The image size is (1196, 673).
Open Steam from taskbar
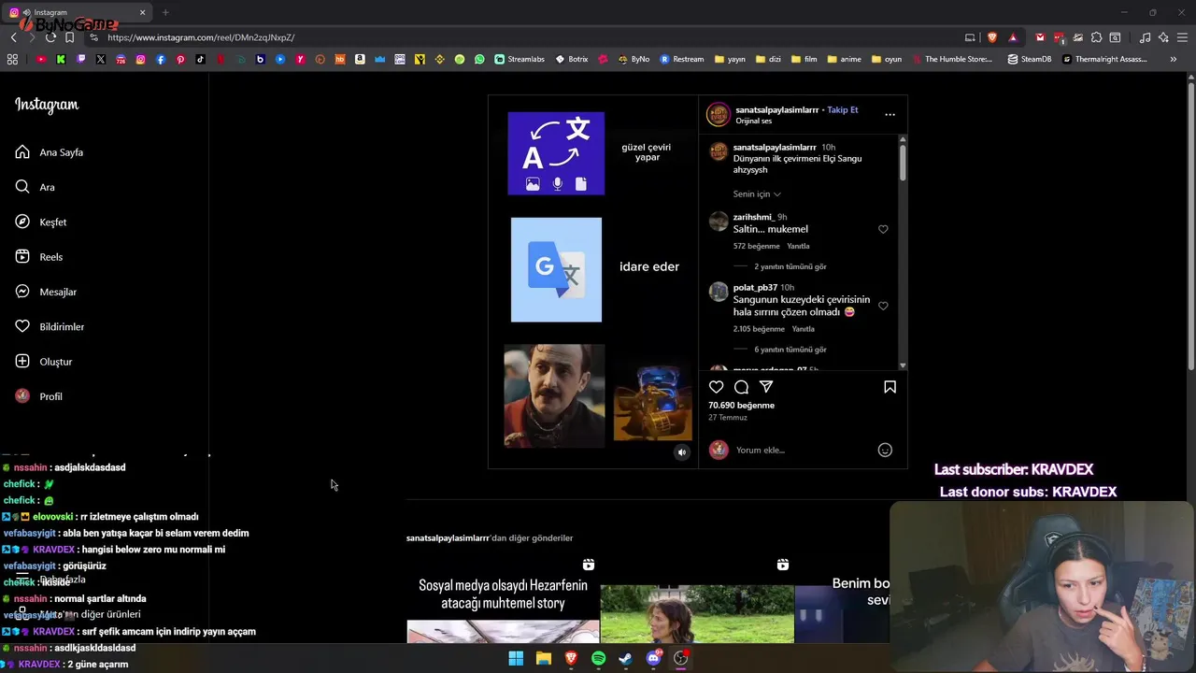click(x=625, y=658)
